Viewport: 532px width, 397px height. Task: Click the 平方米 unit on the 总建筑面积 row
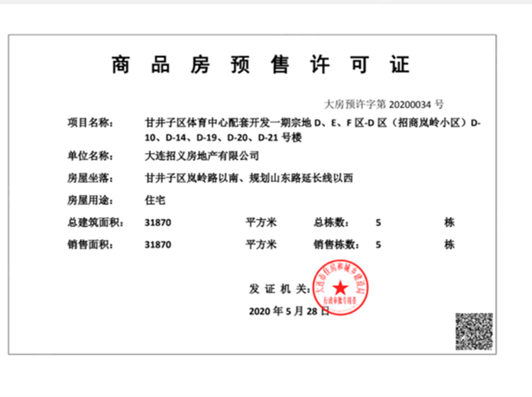[261, 223]
